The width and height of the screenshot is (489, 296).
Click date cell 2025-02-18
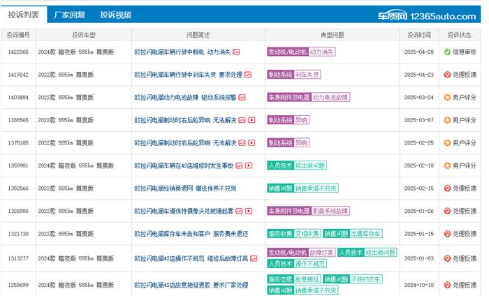[419, 165]
